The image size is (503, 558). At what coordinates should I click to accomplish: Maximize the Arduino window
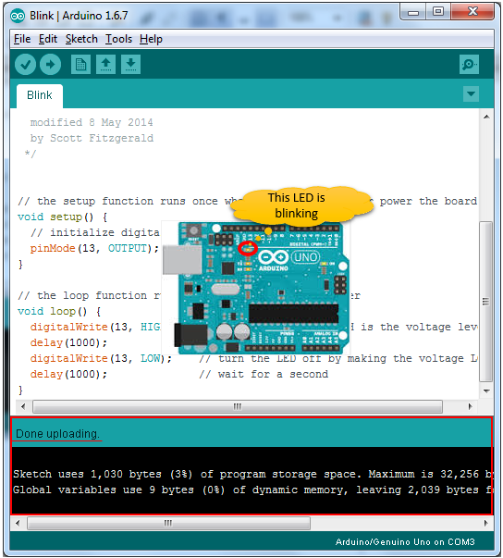tap(438, 12)
